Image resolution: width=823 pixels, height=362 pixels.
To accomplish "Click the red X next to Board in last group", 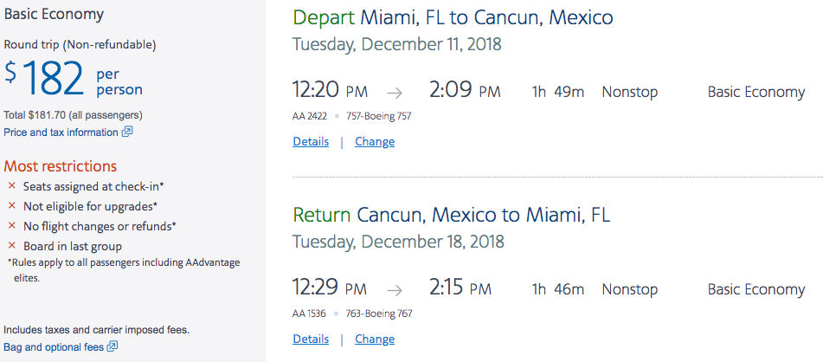I will (12, 246).
